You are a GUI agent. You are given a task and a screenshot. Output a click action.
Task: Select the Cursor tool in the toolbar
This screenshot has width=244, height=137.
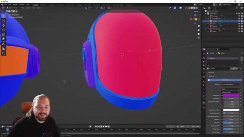click(x=3, y=21)
